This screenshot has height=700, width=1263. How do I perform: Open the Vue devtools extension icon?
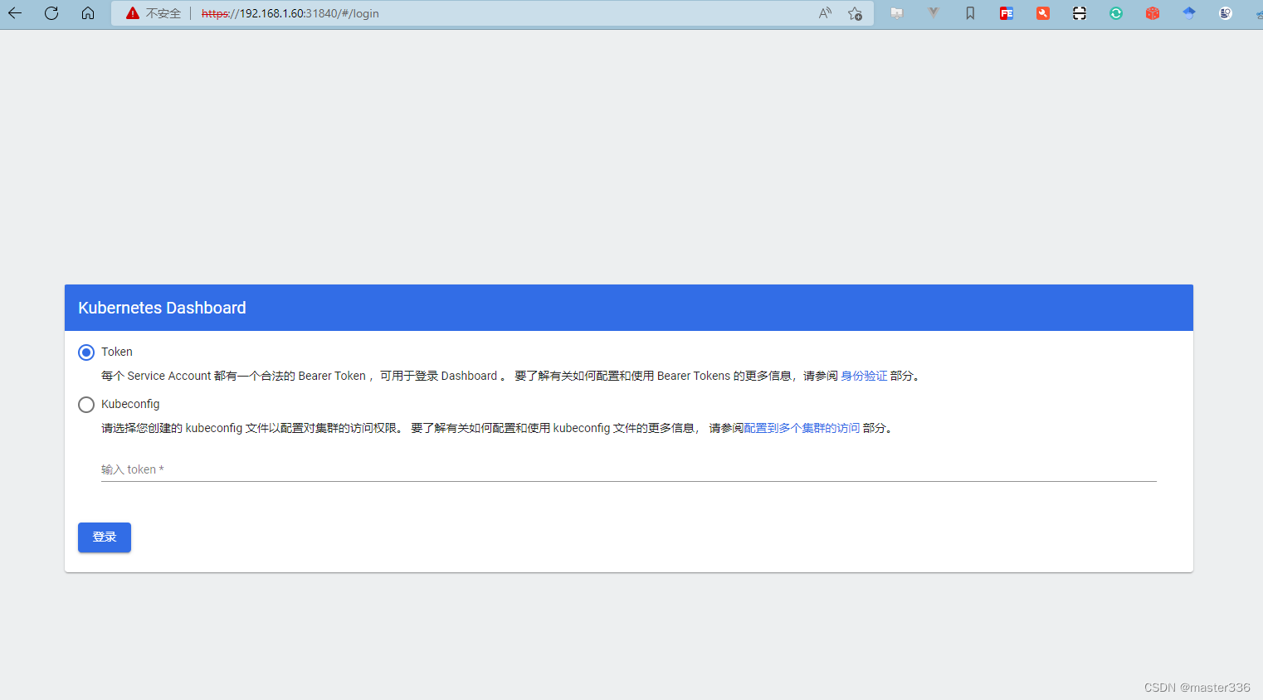pos(934,13)
